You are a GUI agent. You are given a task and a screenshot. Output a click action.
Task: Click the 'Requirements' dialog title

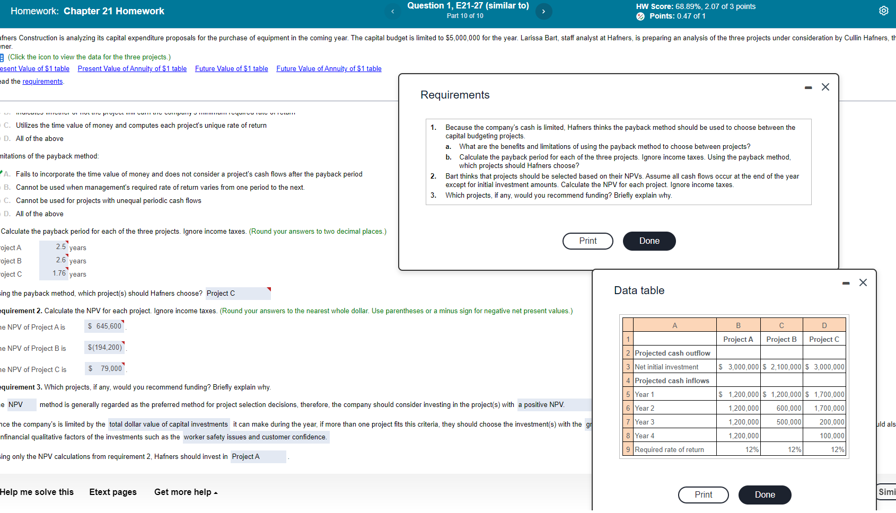point(455,95)
